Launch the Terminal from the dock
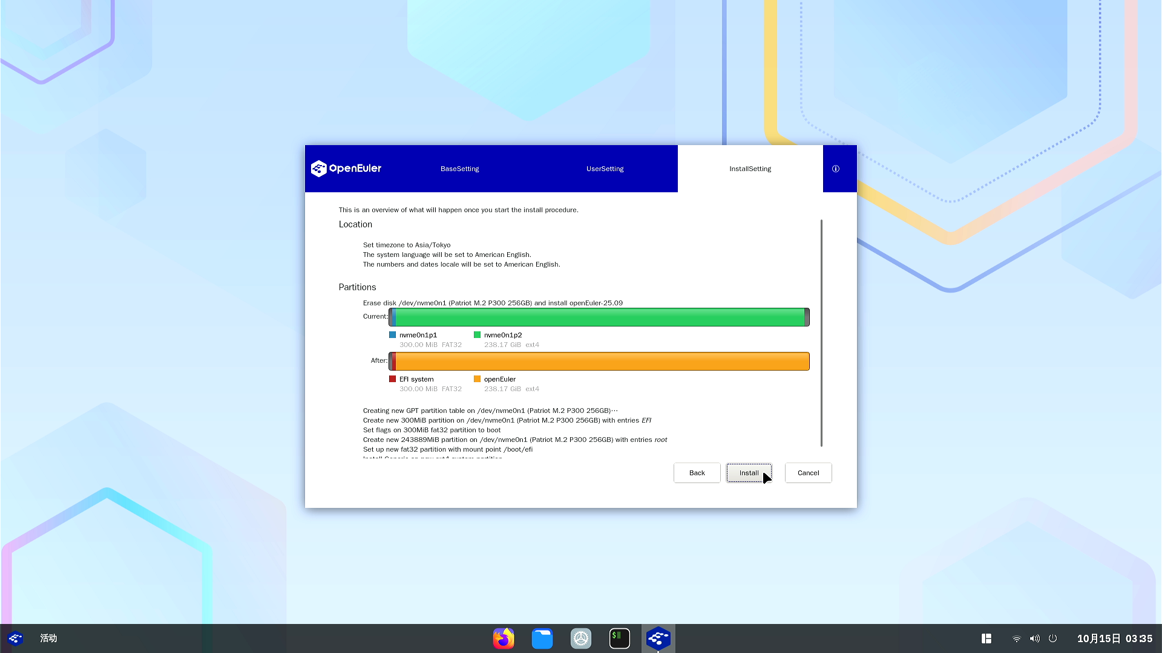The height and width of the screenshot is (653, 1162). click(x=619, y=638)
